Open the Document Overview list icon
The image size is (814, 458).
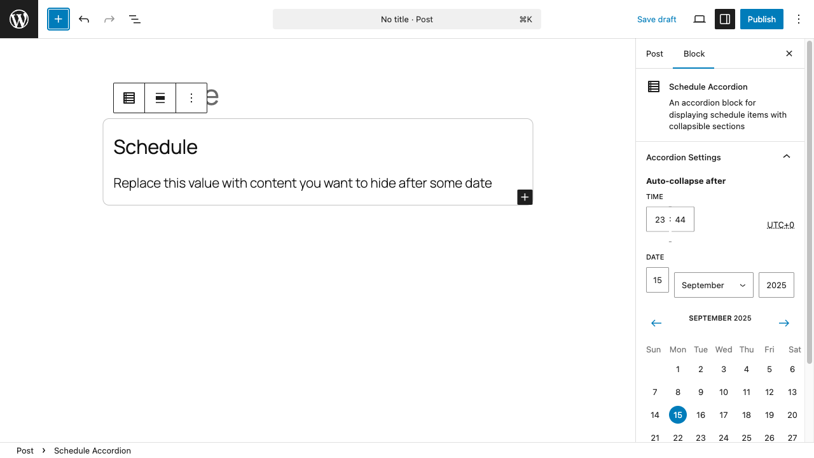click(x=135, y=19)
